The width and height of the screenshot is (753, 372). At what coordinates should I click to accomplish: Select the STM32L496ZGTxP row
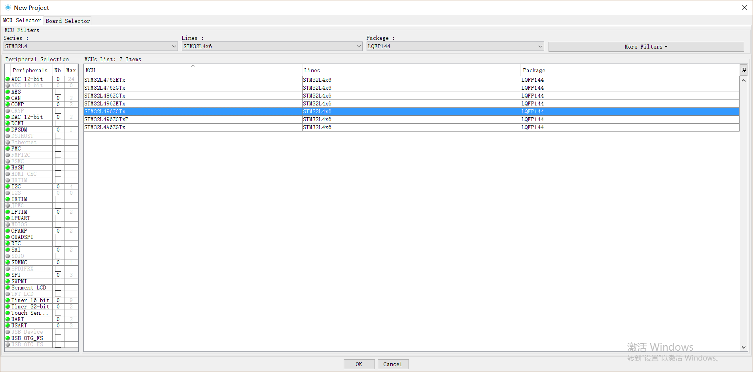411,119
